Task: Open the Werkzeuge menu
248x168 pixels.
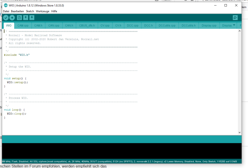Action: [x=43, y=11]
